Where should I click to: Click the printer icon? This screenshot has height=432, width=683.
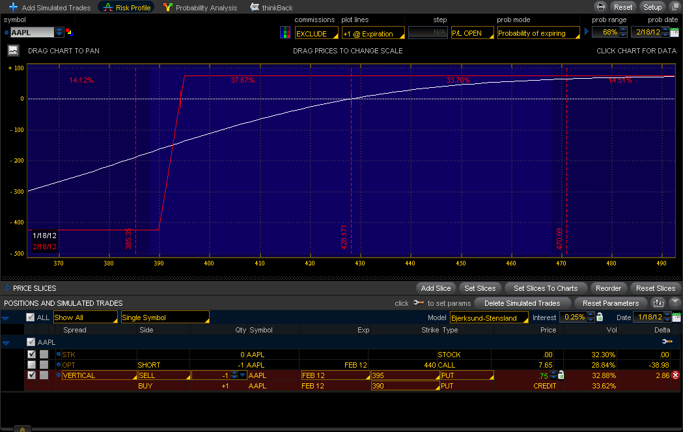coord(601,7)
